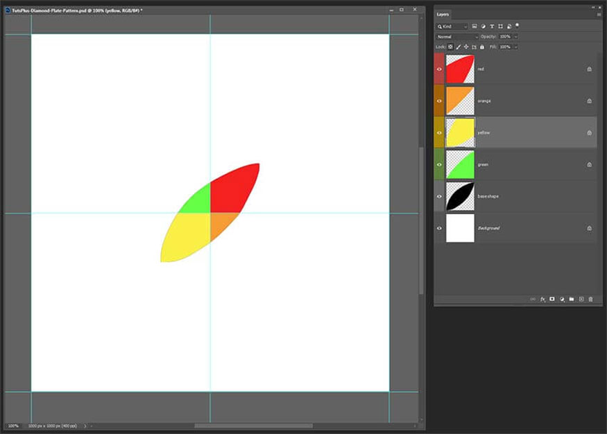Select orange layer thumbnail
Screen dimensions: 607x434
pos(460,101)
